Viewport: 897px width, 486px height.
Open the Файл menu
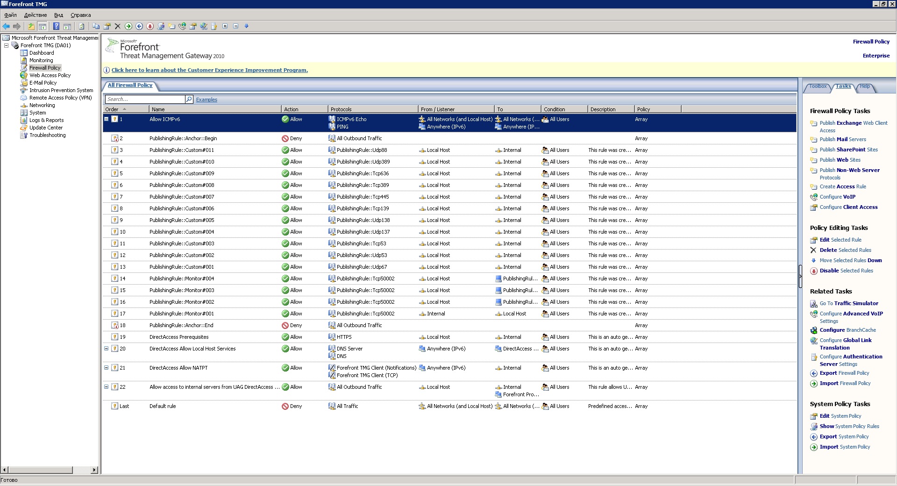[x=10, y=15]
